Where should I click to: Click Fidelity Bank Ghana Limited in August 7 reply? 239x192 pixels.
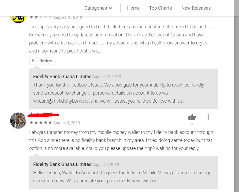pos(62,164)
